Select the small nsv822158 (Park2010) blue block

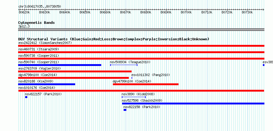coord(125,110)
